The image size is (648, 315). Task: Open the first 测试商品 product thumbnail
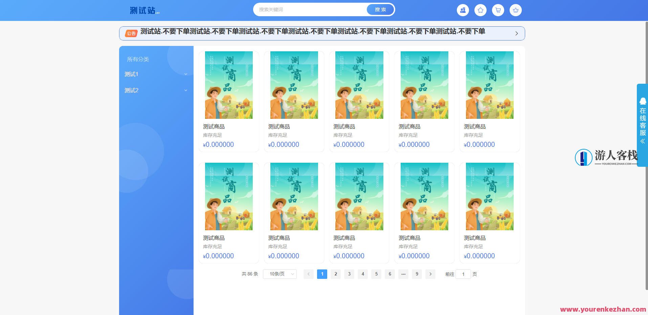click(x=229, y=85)
